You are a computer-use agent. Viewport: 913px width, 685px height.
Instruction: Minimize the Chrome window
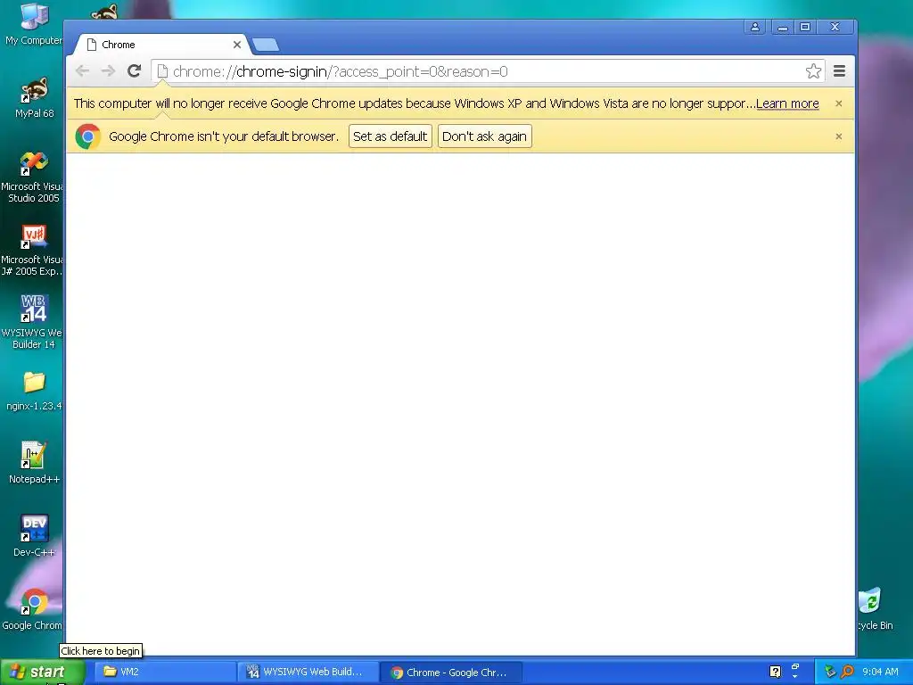(x=783, y=27)
